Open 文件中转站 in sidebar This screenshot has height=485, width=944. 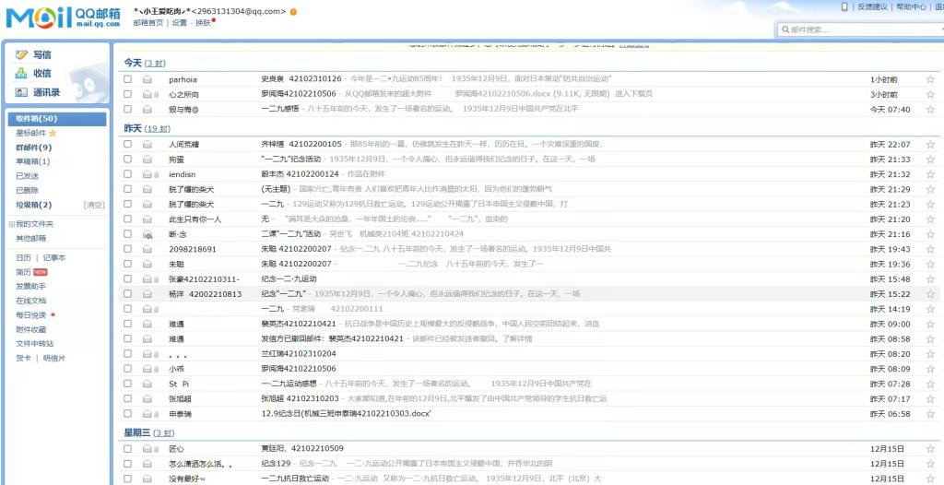[35, 343]
